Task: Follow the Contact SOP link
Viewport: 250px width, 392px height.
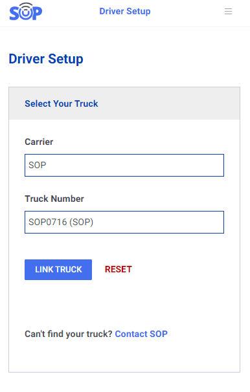Action: coord(141,334)
